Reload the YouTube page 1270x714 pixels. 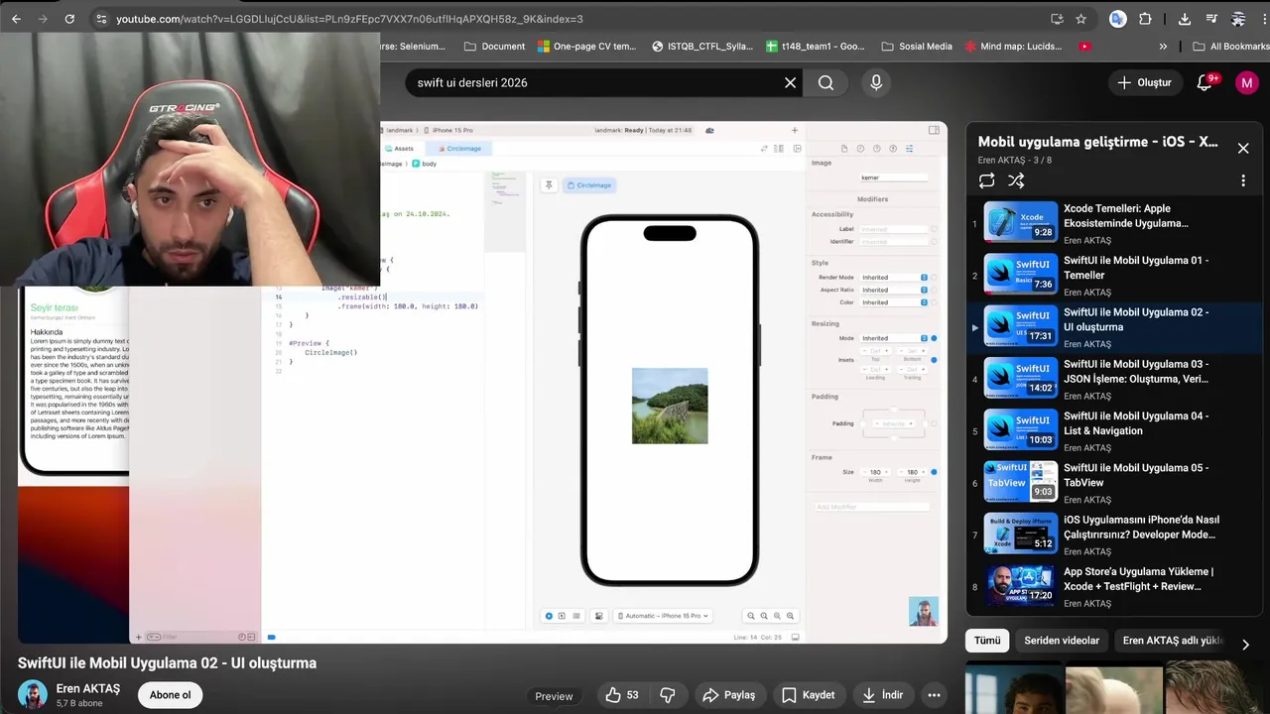(x=68, y=19)
